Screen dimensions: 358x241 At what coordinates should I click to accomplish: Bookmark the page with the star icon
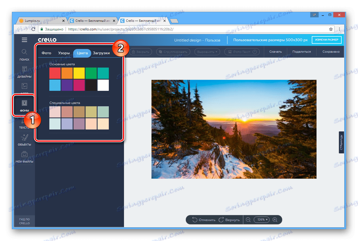pyautogui.click(x=331, y=29)
